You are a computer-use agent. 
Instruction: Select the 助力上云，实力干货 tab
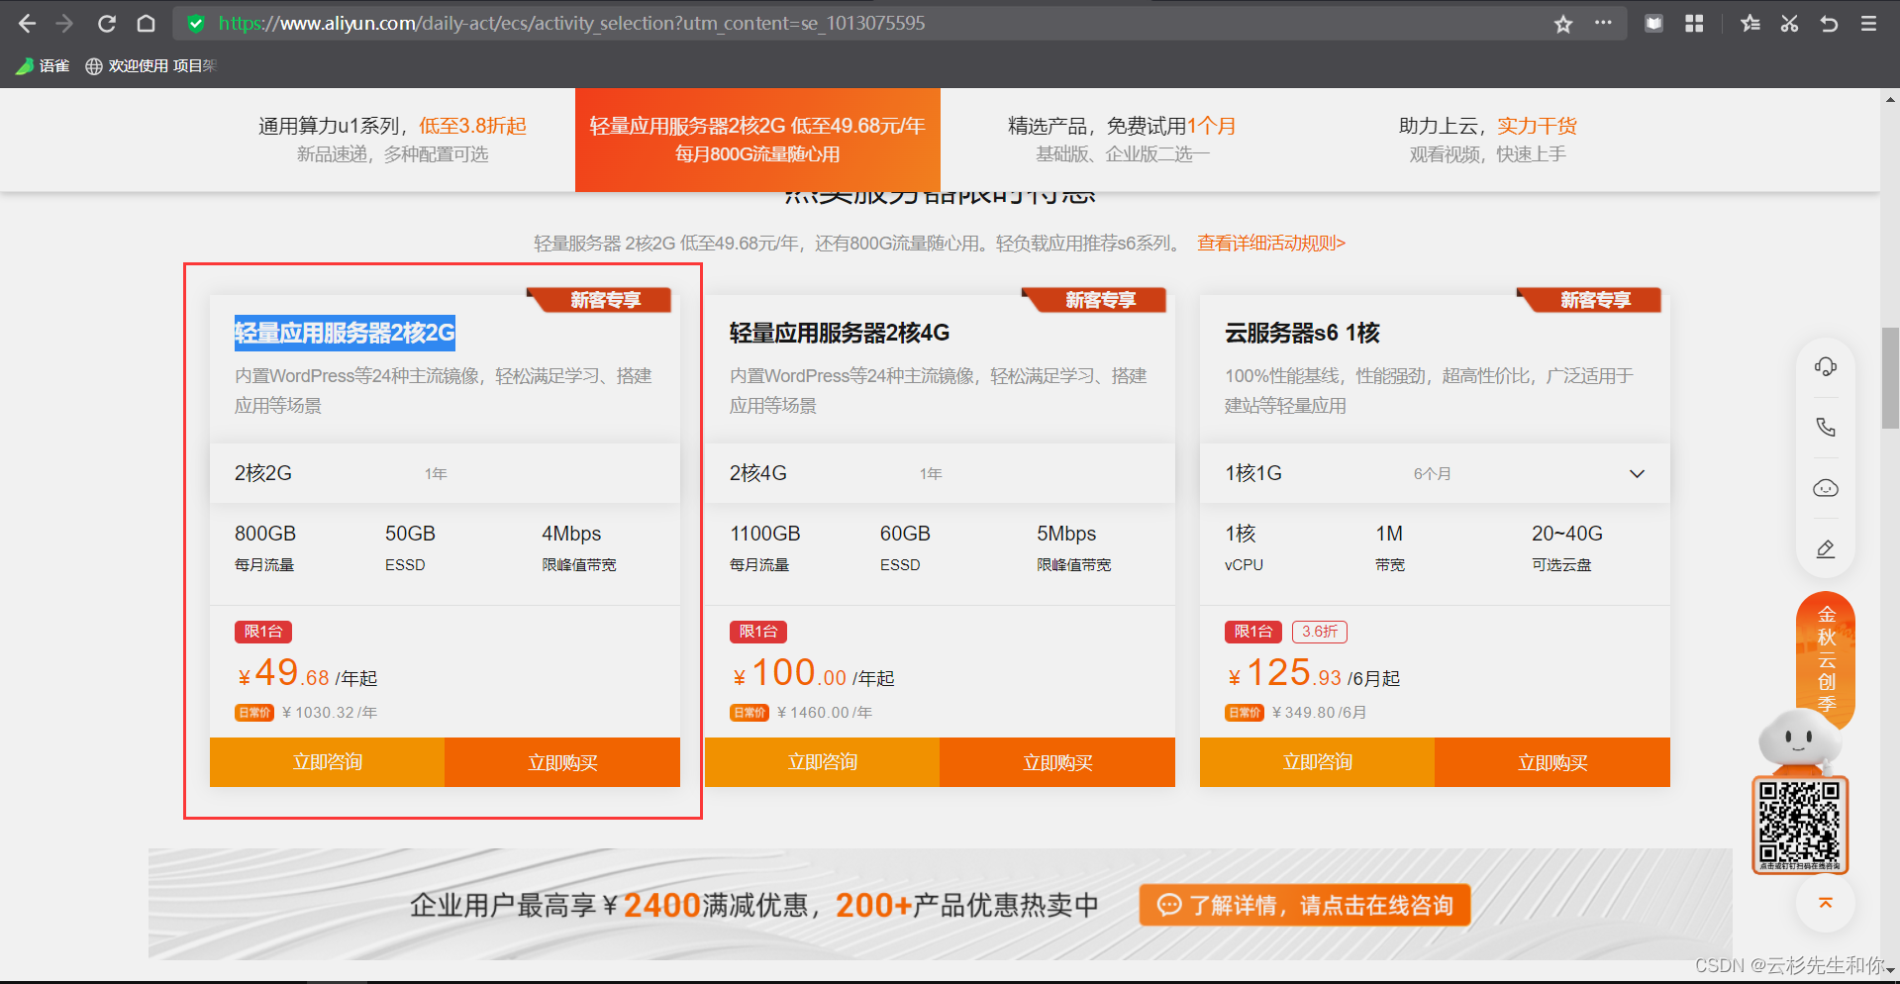tap(1487, 140)
